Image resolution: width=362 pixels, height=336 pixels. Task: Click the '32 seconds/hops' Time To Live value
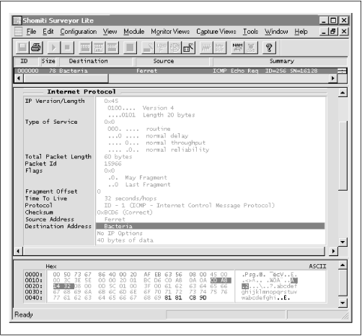coord(131,199)
